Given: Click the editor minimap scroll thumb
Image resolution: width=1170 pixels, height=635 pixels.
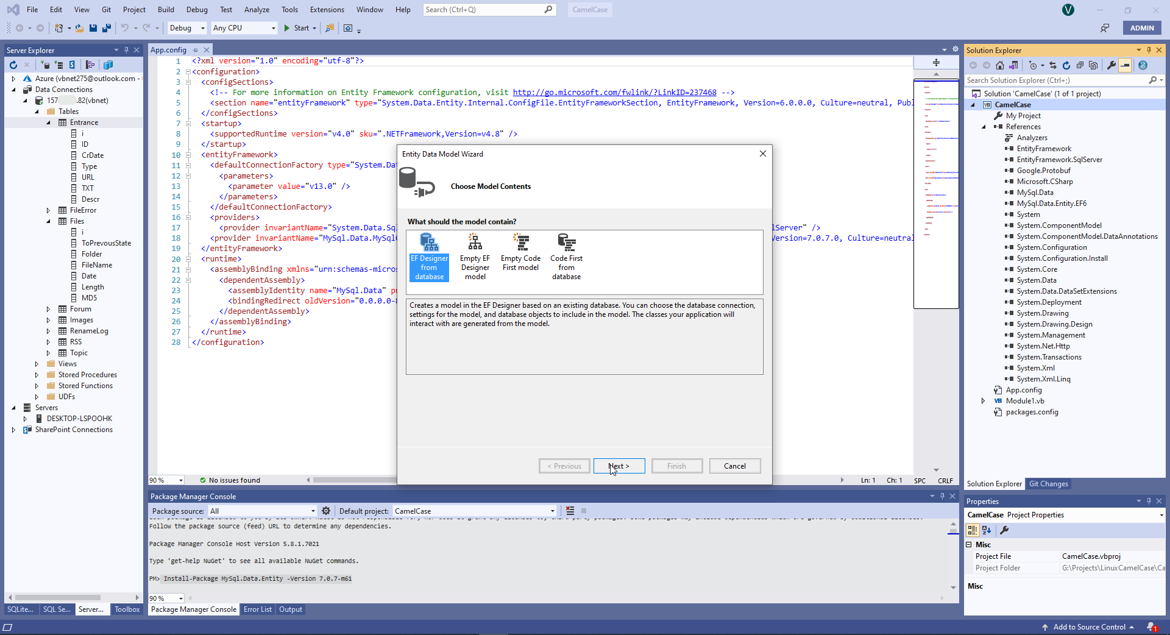Looking at the screenshot, I should coord(936,194).
